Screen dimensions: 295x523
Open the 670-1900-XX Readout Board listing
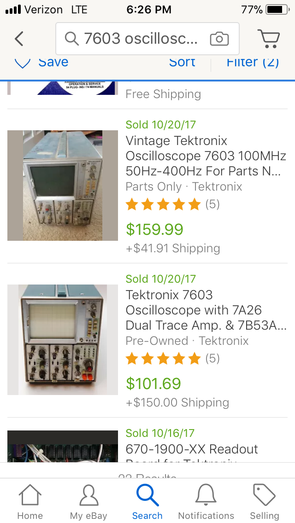click(x=192, y=449)
